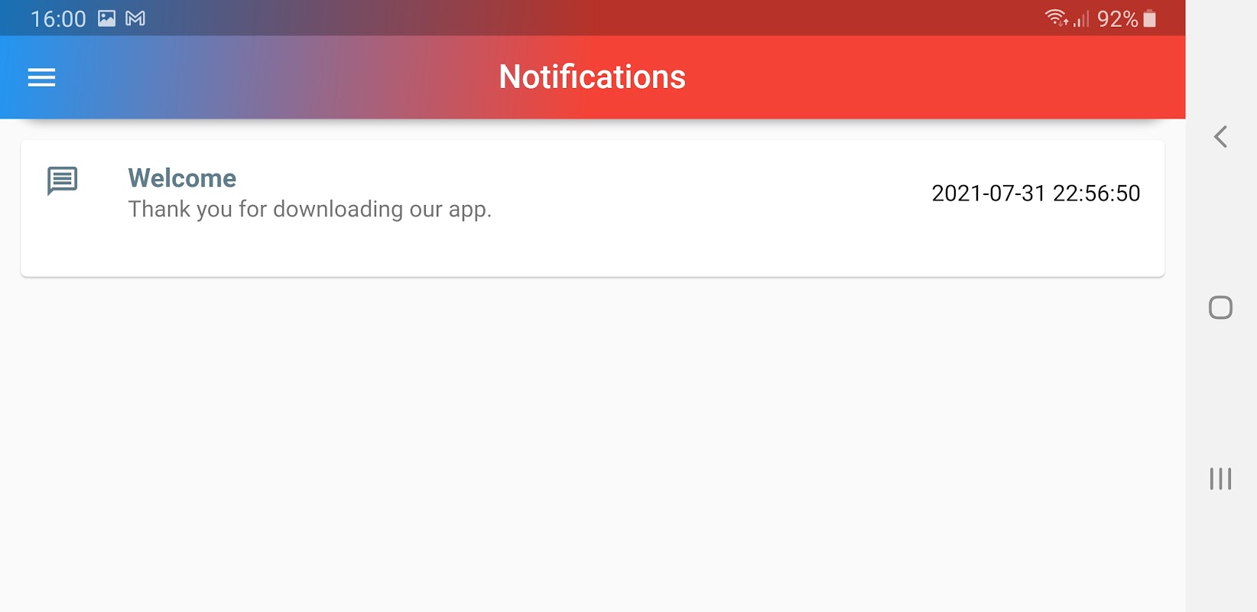Click empty area below the Welcome card
The height and width of the screenshot is (612, 1257).
[x=593, y=444]
